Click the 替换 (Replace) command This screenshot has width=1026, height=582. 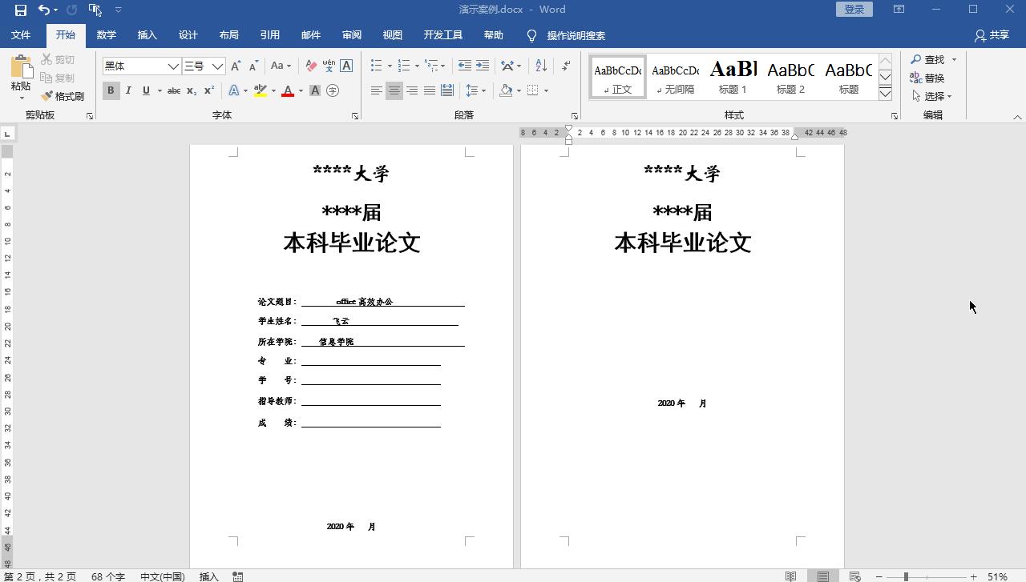(x=931, y=77)
